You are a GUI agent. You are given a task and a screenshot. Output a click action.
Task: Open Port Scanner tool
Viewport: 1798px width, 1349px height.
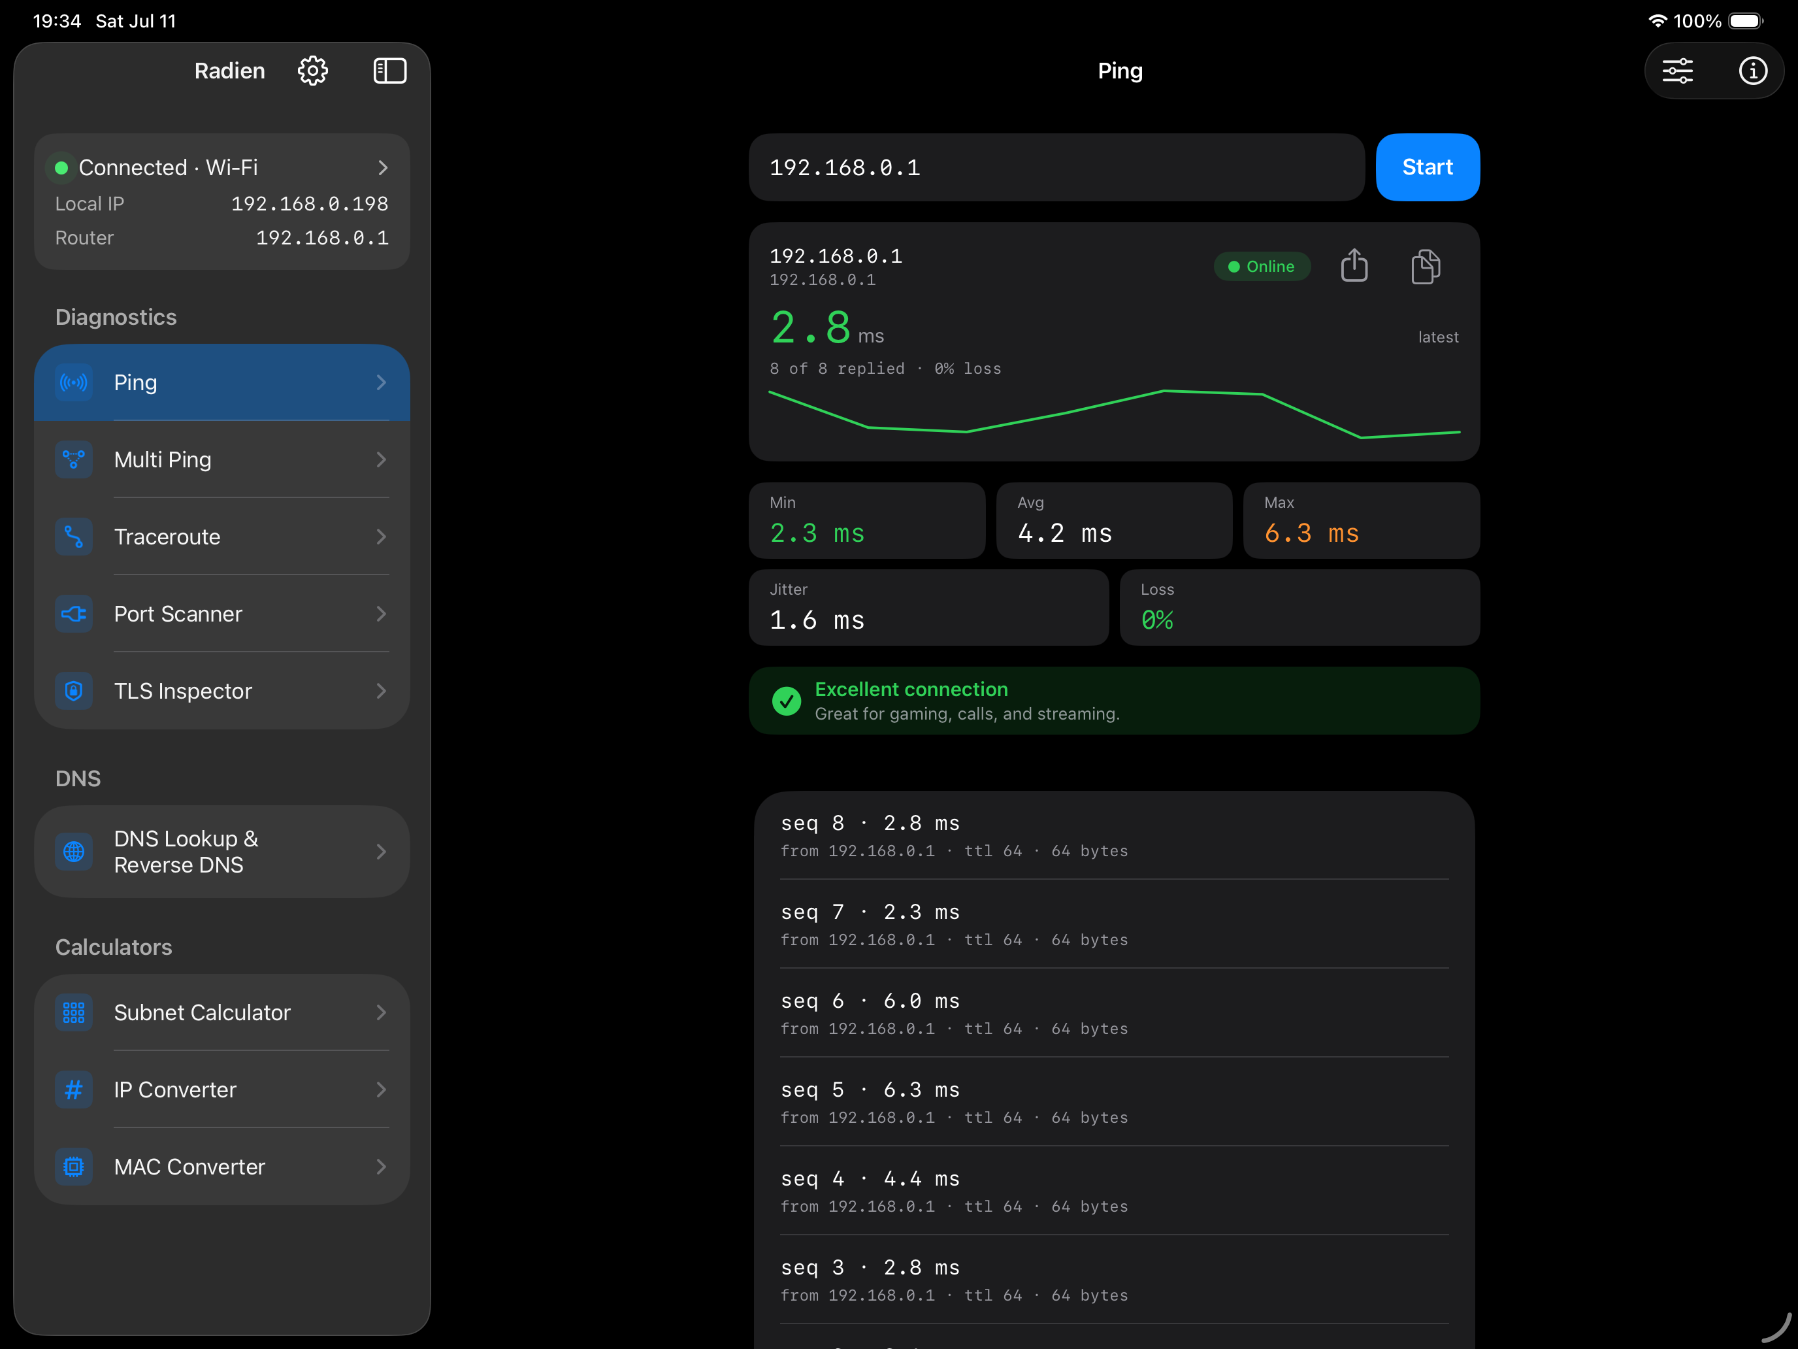point(222,614)
